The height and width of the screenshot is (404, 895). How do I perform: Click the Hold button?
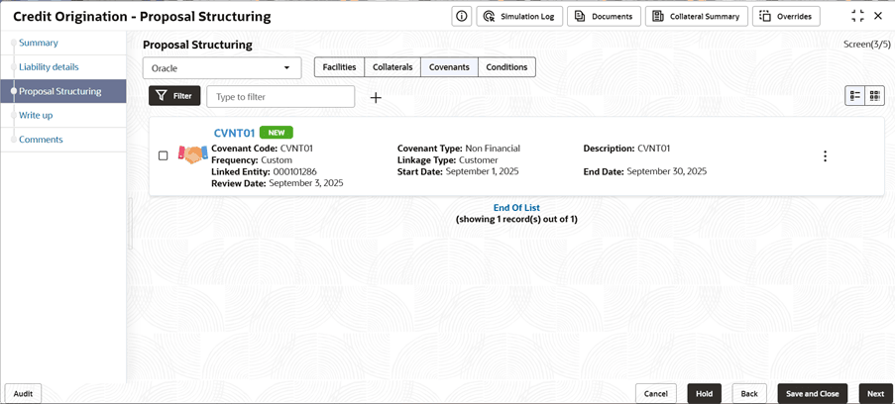click(705, 394)
